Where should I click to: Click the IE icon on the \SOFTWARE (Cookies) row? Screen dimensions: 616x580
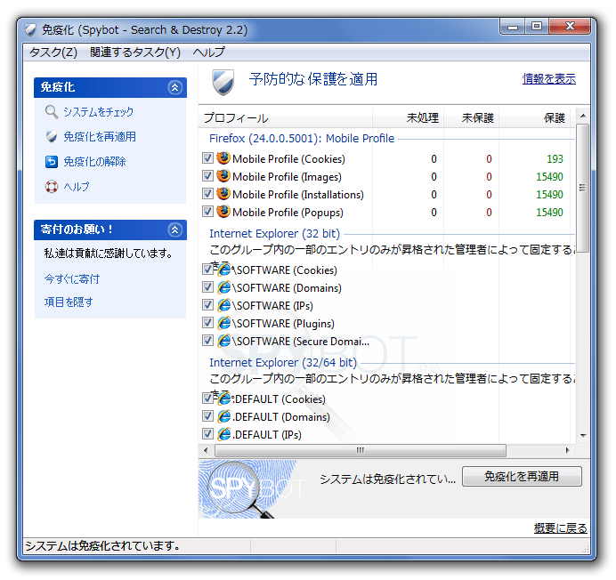click(224, 270)
